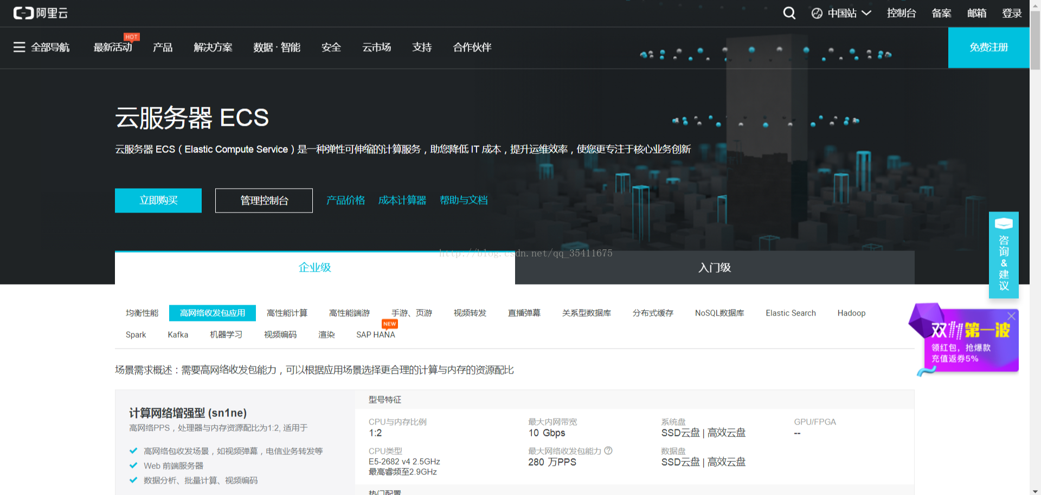Select the 分布式缓存 scenario

tap(653, 313)
